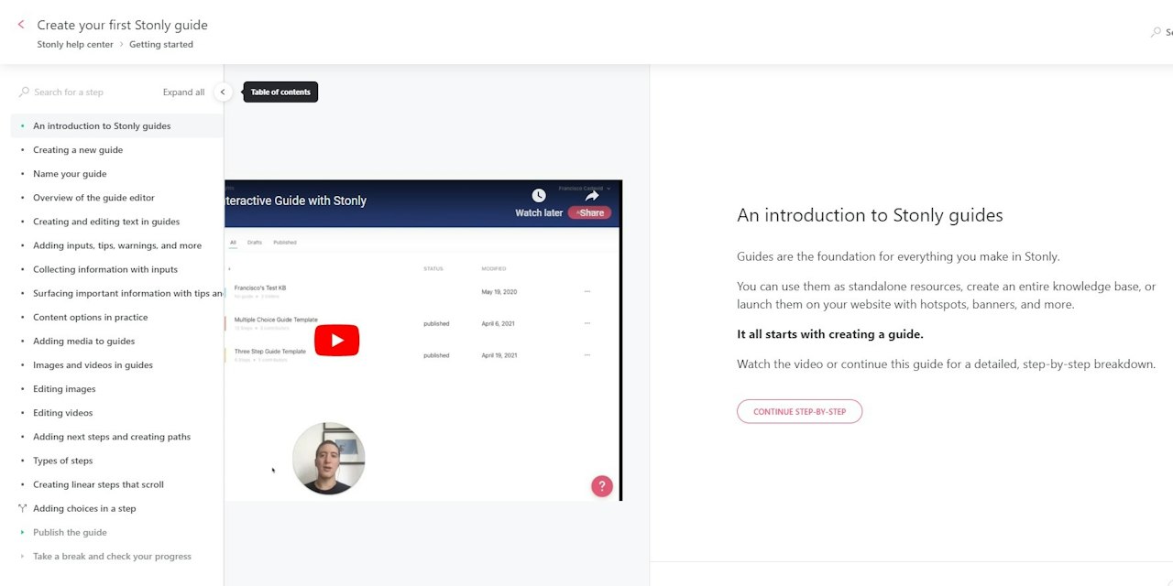1173x586 pixels.
Task: Select Adding media to guides step
Action: pos(83,341)
